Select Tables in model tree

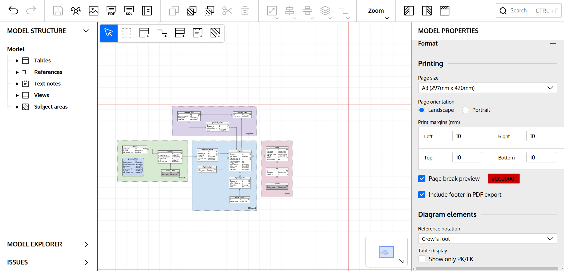42,61
